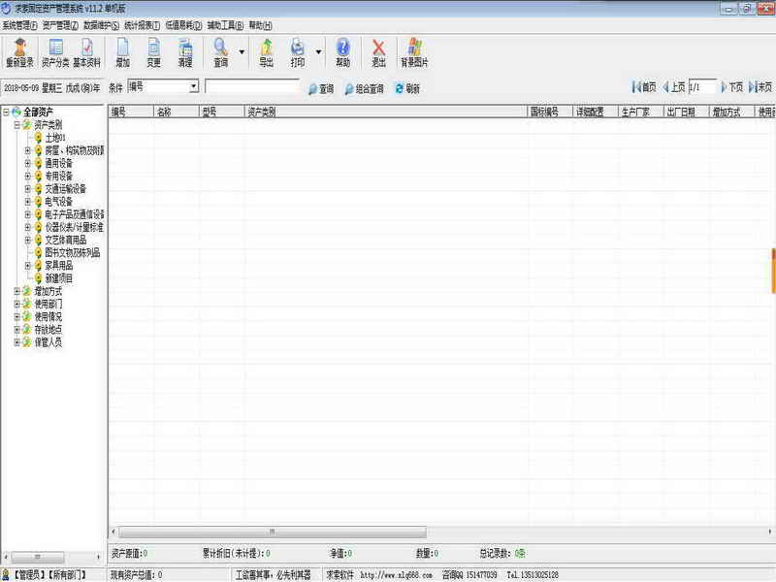Select the 使用情况 tree item
This screenshot has width=776, height=582.
(48, 317)
